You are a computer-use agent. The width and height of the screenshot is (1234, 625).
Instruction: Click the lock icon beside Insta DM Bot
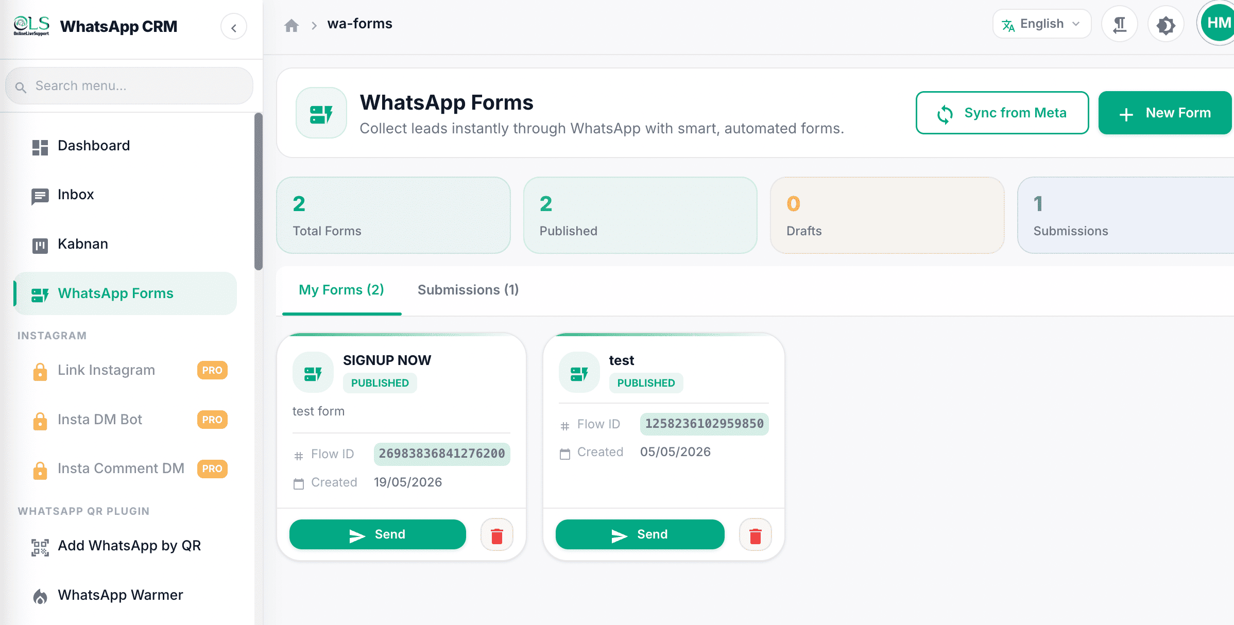tap(40, 421)
